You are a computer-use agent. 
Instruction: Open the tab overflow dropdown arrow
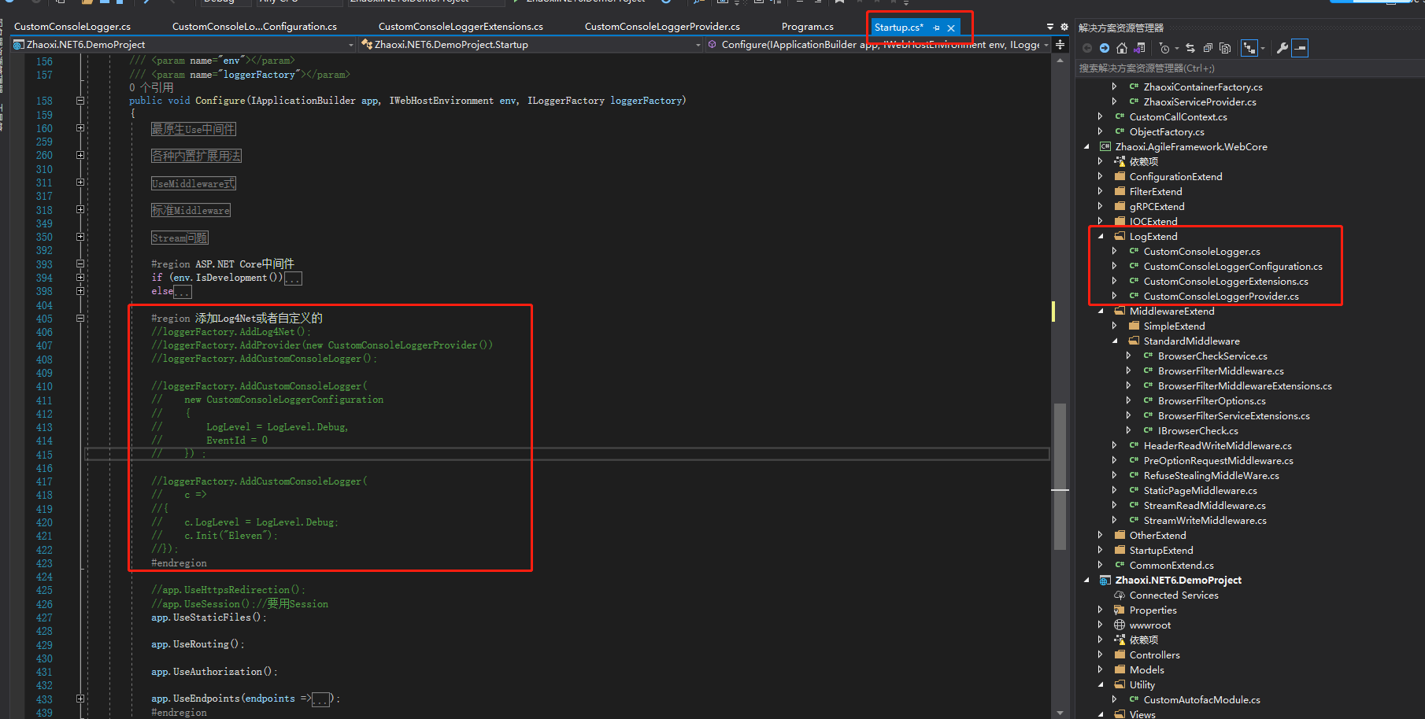[1050, 27]
